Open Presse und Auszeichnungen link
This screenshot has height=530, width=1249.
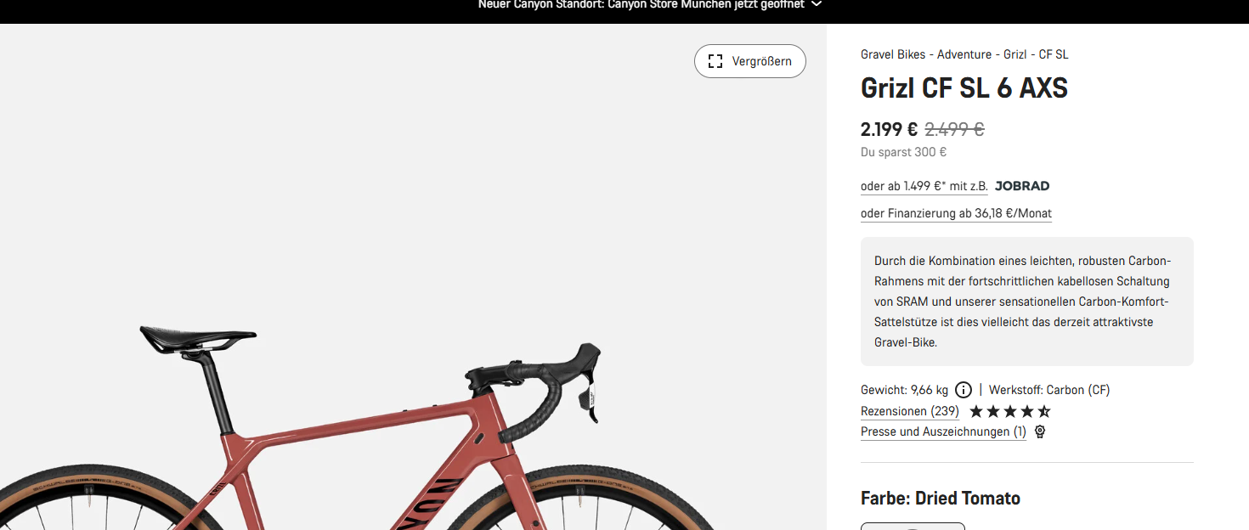click(943, 431)
